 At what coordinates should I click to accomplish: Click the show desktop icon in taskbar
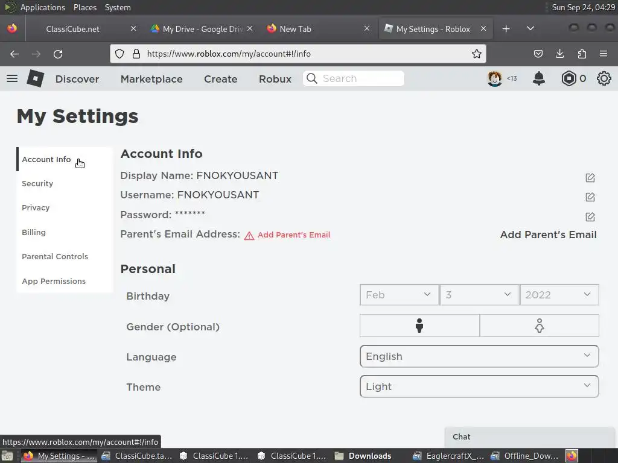coord(7,456)
